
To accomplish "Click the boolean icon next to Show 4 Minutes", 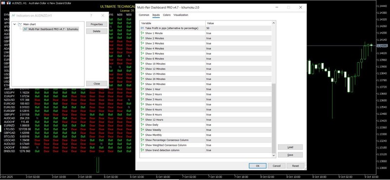I will 142,49.
